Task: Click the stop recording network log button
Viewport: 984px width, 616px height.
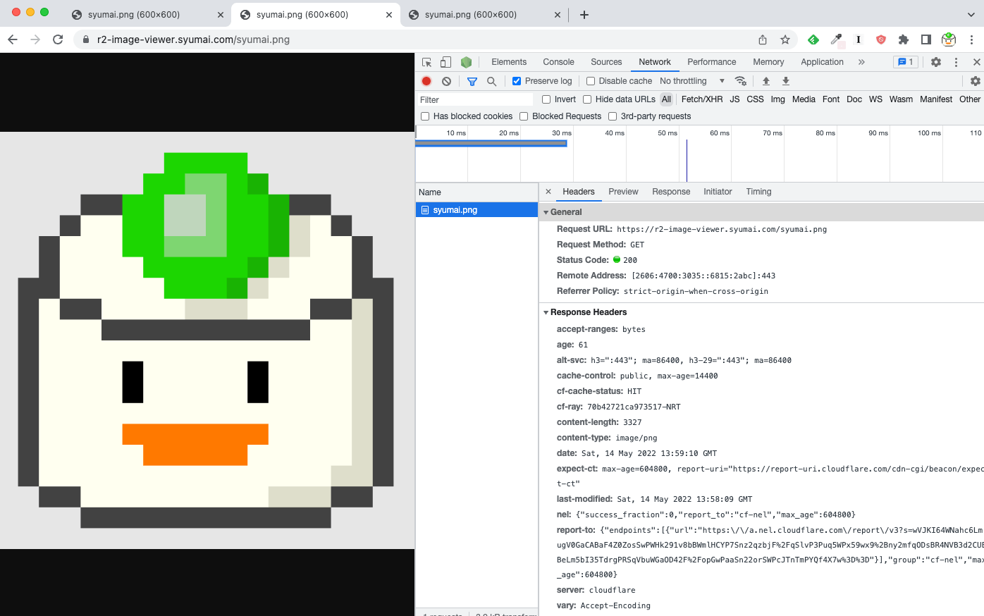Action: tap(426, 81)
